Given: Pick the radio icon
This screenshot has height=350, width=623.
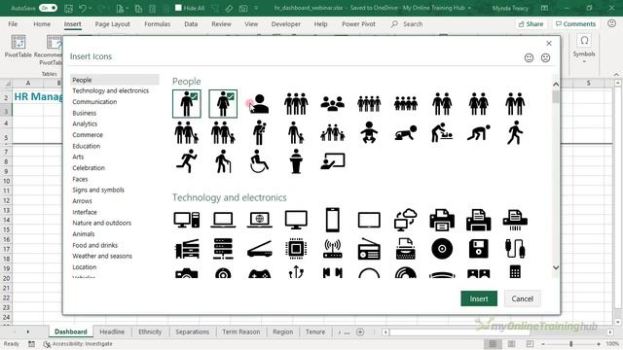Looking at the screenshot, I should pyautogui.click(x=369, y=249).
